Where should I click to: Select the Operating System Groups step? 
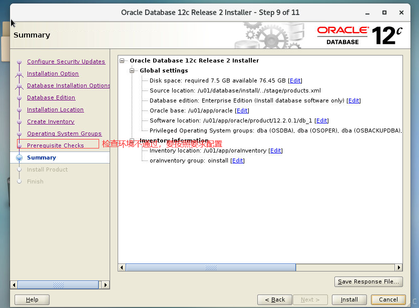click(65, 133)
